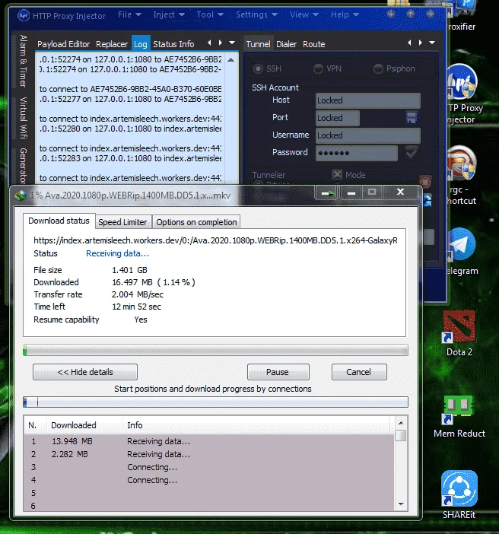Maximize the IDM download window
Viewport: 499px width, 534px height.
click(372, 192)
